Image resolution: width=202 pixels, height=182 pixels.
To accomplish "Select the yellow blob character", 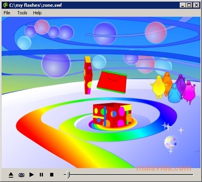I will pos(158,87).
